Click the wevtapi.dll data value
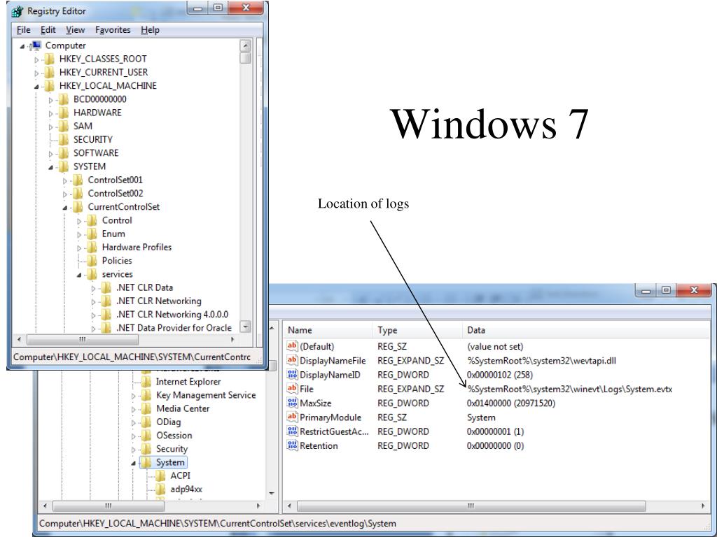717x537 pixels. tap(541, 361)
